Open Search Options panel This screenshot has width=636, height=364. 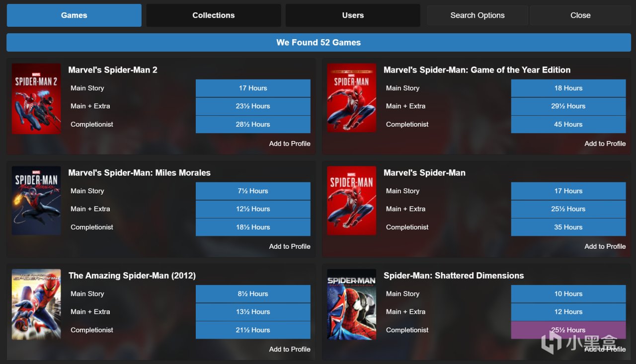pyautogui.click(x=477, y=15)
